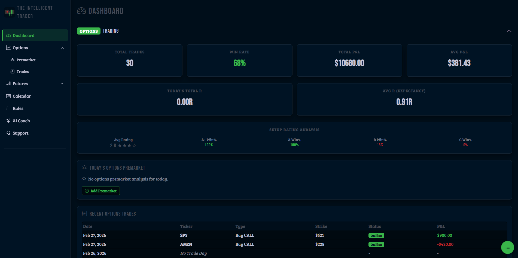Select the Options tab
This screenshot has width=518, height=258.
point(89,31)
